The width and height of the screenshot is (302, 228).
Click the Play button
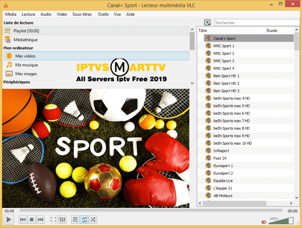9,219
